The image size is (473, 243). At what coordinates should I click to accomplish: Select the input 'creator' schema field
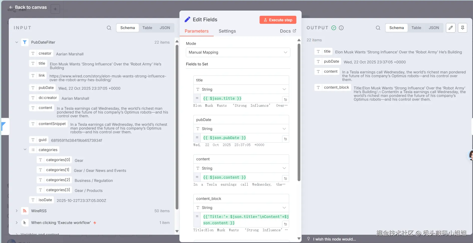pyautogui.click(x=41, y=53)
